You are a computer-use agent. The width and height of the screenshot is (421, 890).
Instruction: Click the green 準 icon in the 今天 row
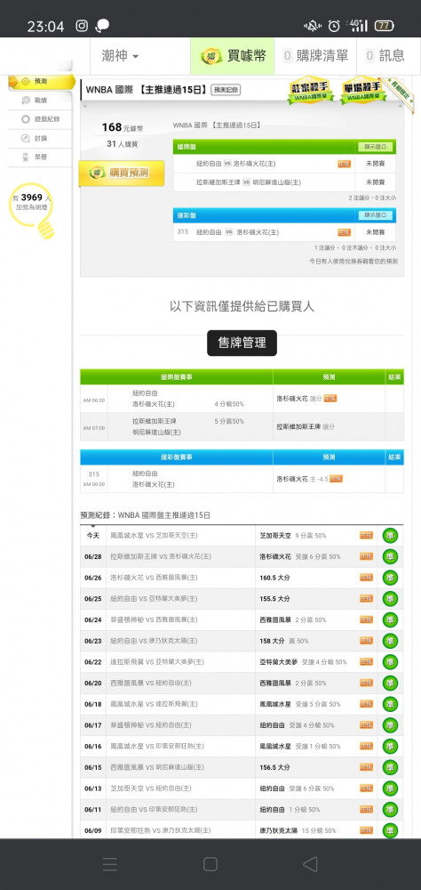coord(390,536)
